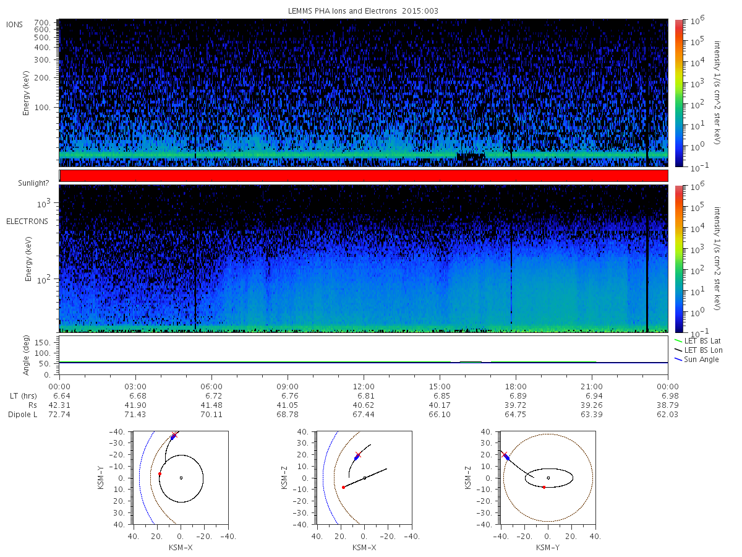Viewport: 742px width, 557px height.
Task: Click the IONS panel label
Action: (x=15, y=24)
